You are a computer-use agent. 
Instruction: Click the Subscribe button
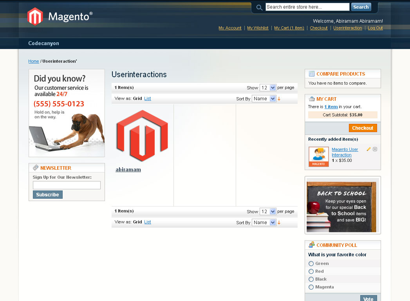48,194
